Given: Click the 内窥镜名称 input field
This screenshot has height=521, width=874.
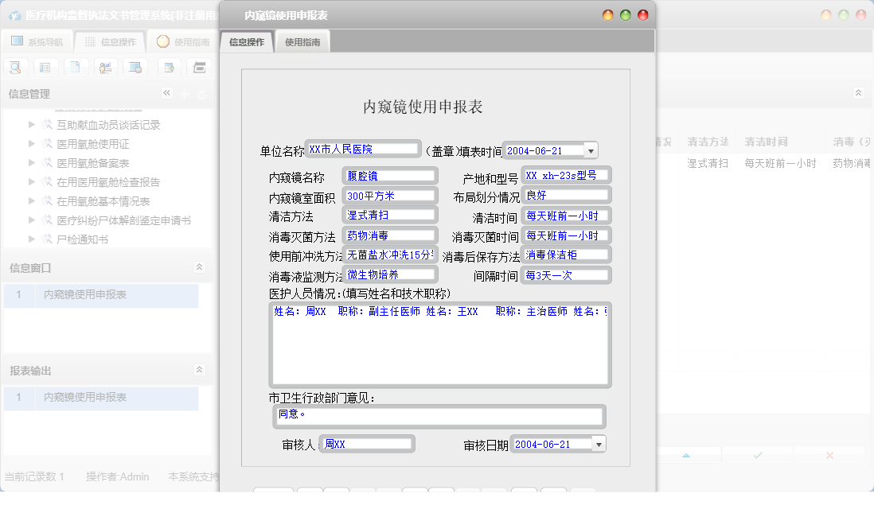Looking at the screenshot, I should coord(390,176).
